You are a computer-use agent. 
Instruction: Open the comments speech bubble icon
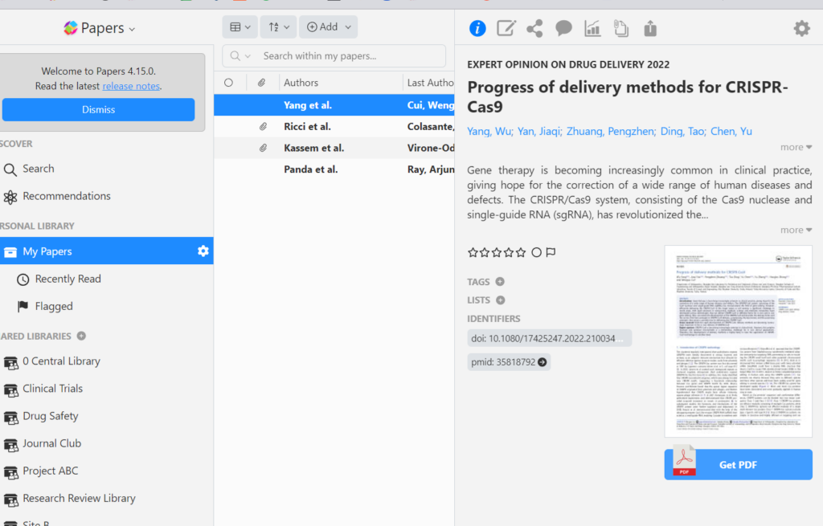(563, 29)
